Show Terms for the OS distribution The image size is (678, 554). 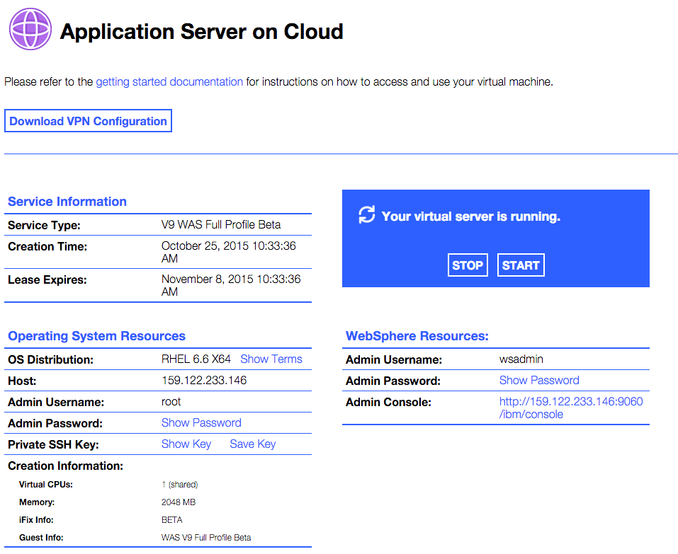[x=271, y=359]
